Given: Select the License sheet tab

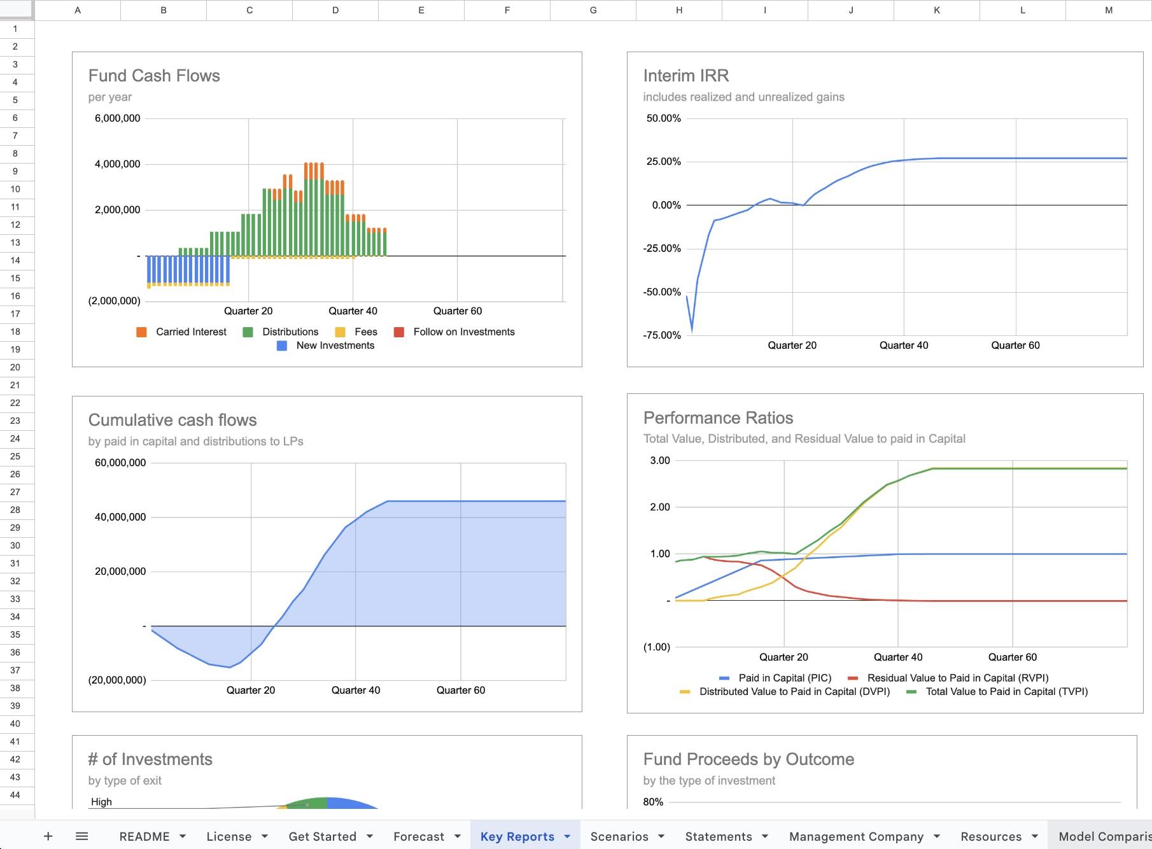Looking at the screenshot, I should click(x=230, y=836).
